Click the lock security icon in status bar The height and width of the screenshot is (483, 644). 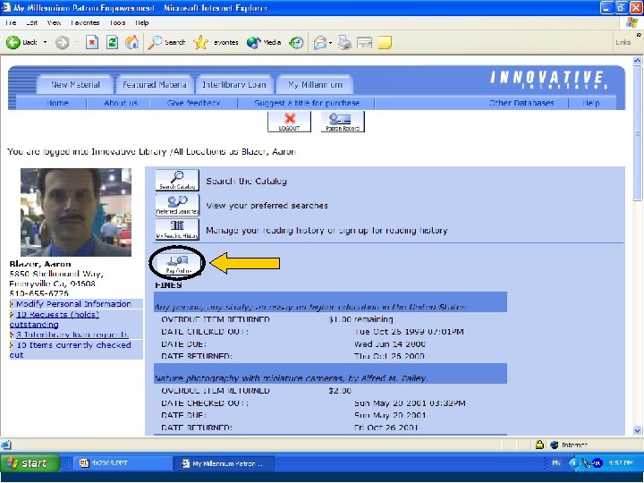539,445
